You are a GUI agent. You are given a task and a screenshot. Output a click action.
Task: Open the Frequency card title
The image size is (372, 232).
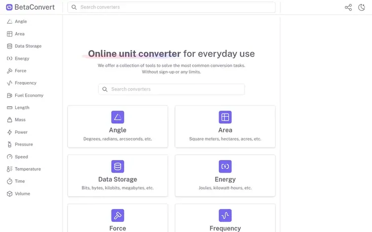(225, 228)
